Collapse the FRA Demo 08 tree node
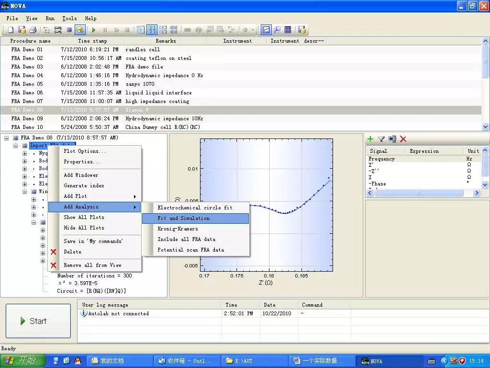Screen dimensions: 490x368 pos(7,138)
